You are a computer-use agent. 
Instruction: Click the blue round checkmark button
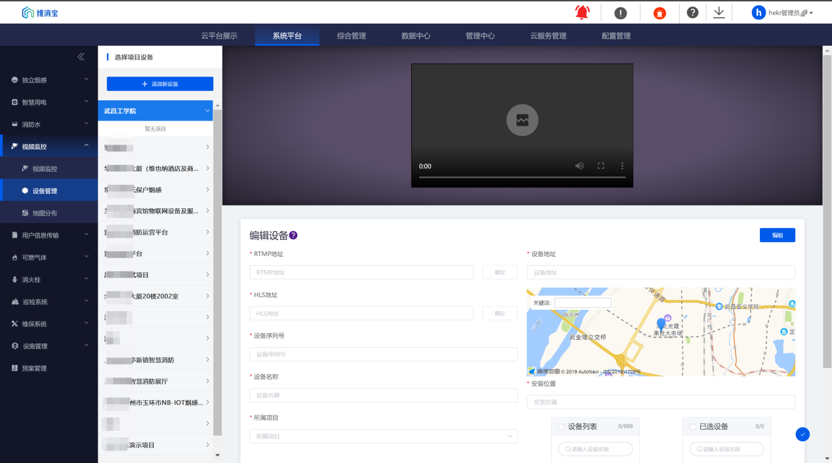(802, 434)
